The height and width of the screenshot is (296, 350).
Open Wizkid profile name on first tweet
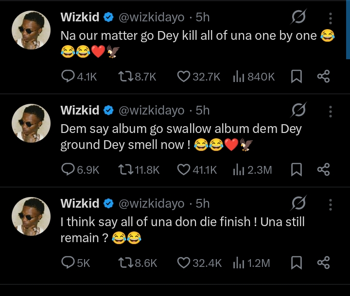pyautogui.click(x=80, y=17)
